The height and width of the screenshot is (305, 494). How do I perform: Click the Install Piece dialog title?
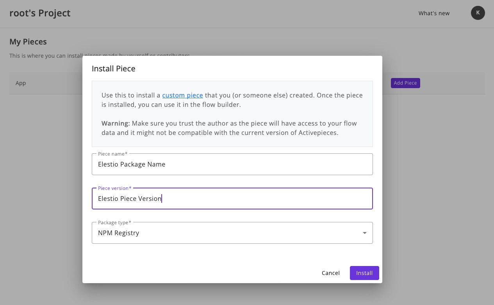[113, 69]
